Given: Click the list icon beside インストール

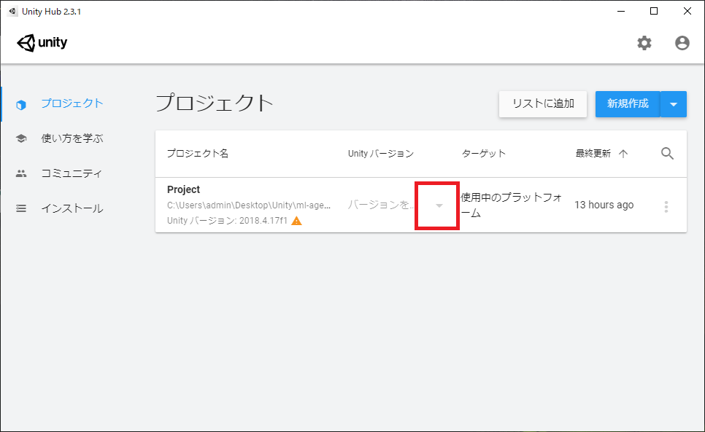Looking at the screenshot, I should (21, 208).
